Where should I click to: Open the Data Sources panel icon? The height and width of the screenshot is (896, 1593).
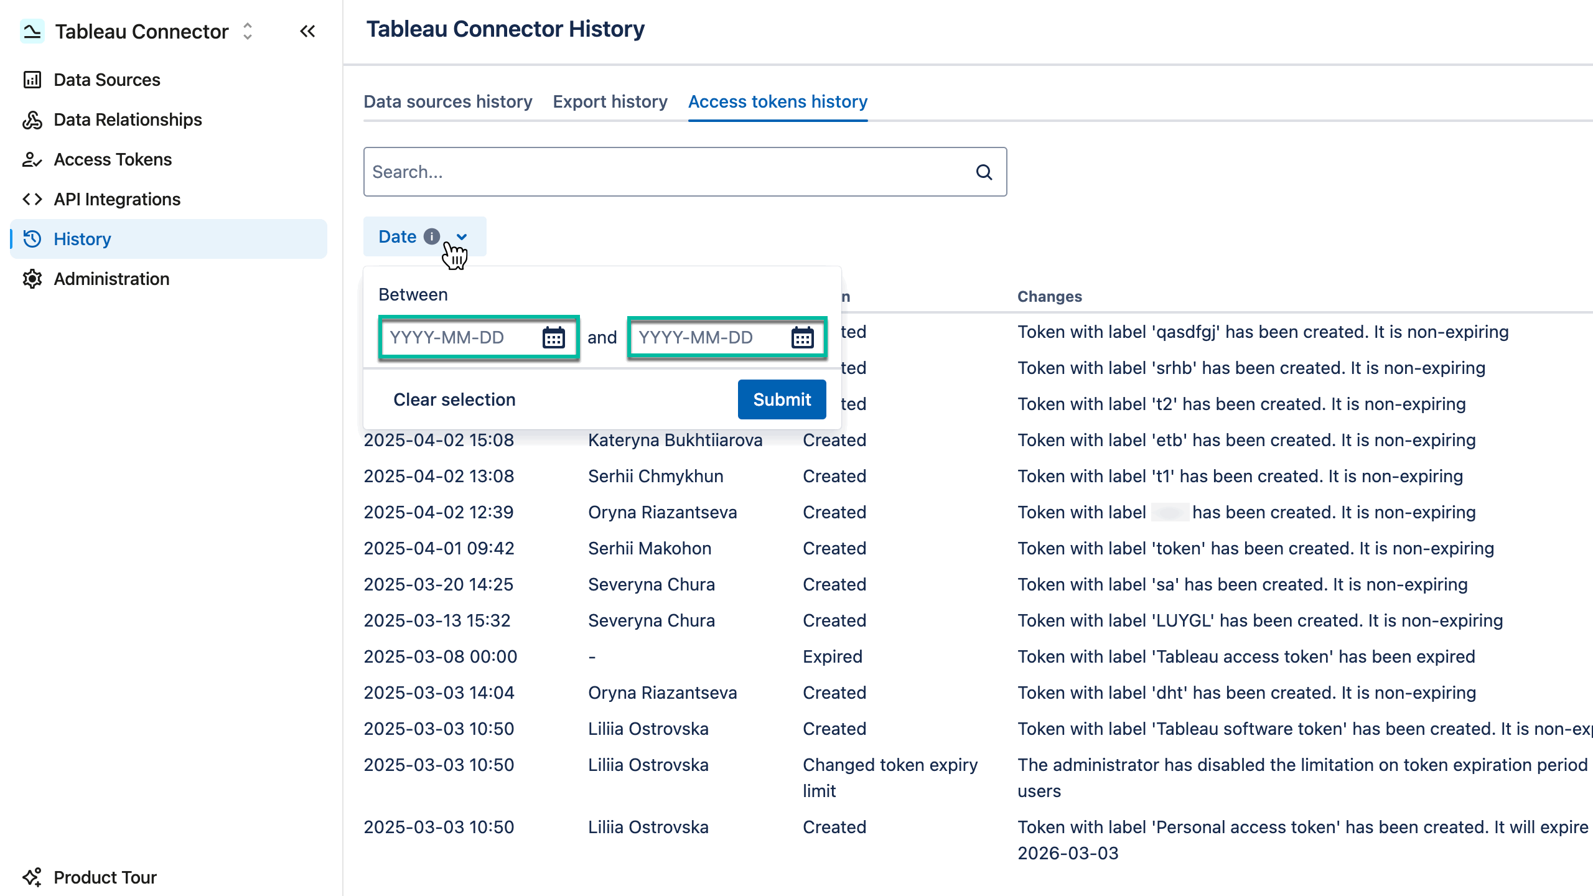click(32, 80)
